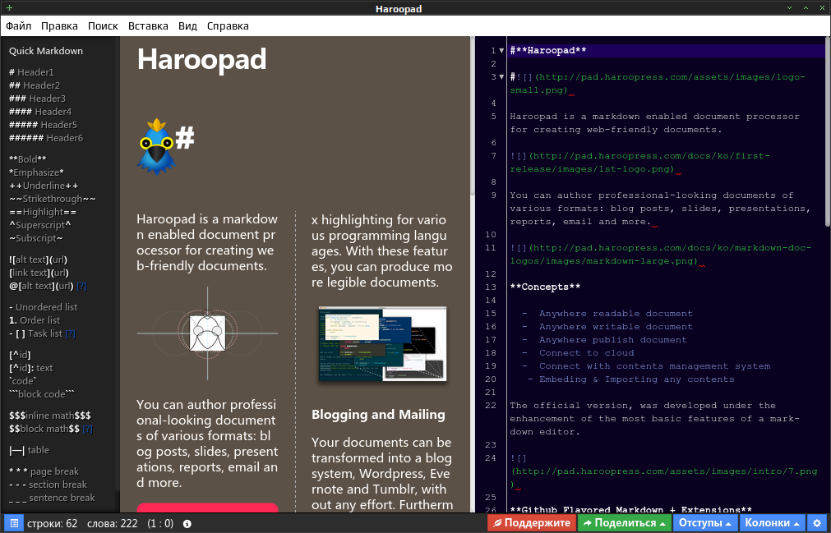Click the help [?] next to block math

pyautogui.click(x=87, y=429)
